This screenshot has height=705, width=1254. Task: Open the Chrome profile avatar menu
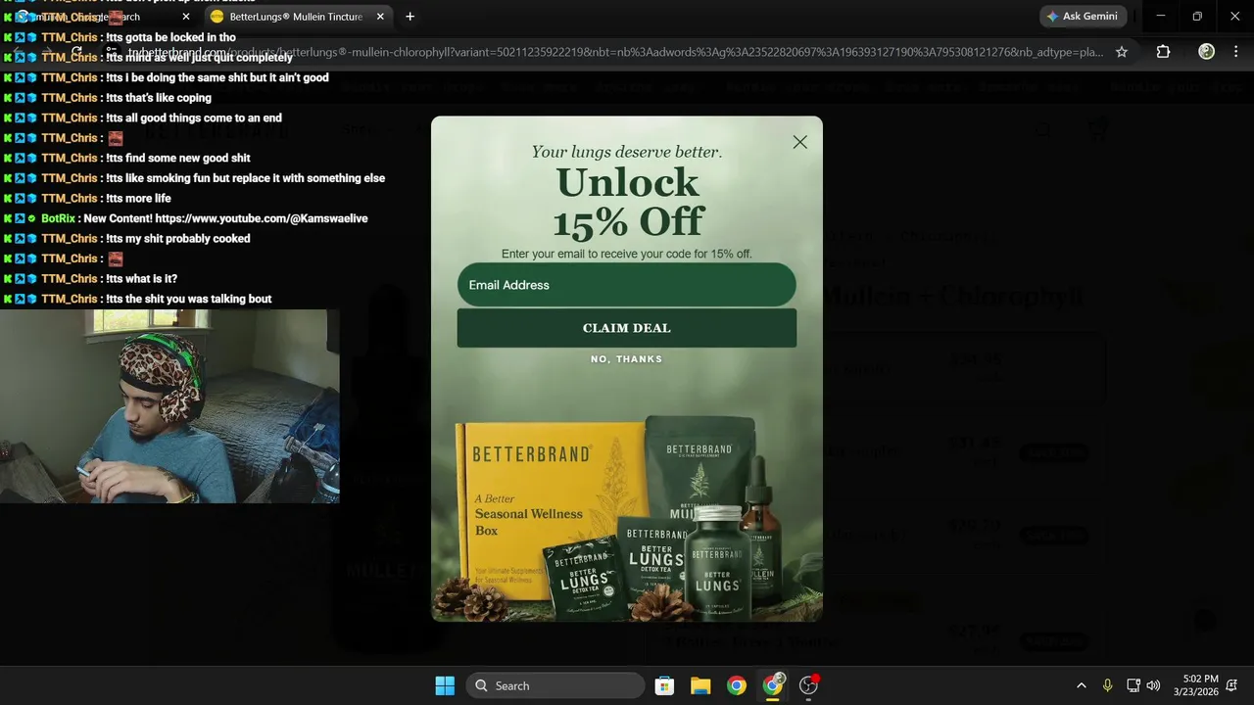[1206, 52]
